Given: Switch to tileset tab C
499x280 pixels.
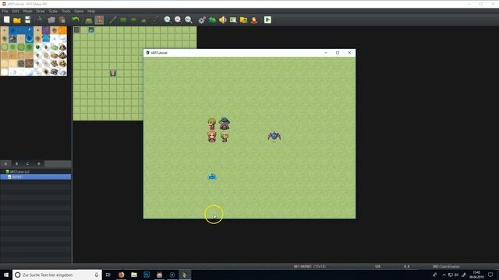Looking at the screenshot, I should 28,164.
